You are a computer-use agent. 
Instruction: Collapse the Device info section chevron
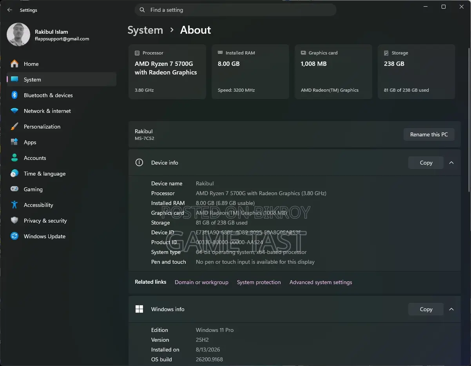451,163
